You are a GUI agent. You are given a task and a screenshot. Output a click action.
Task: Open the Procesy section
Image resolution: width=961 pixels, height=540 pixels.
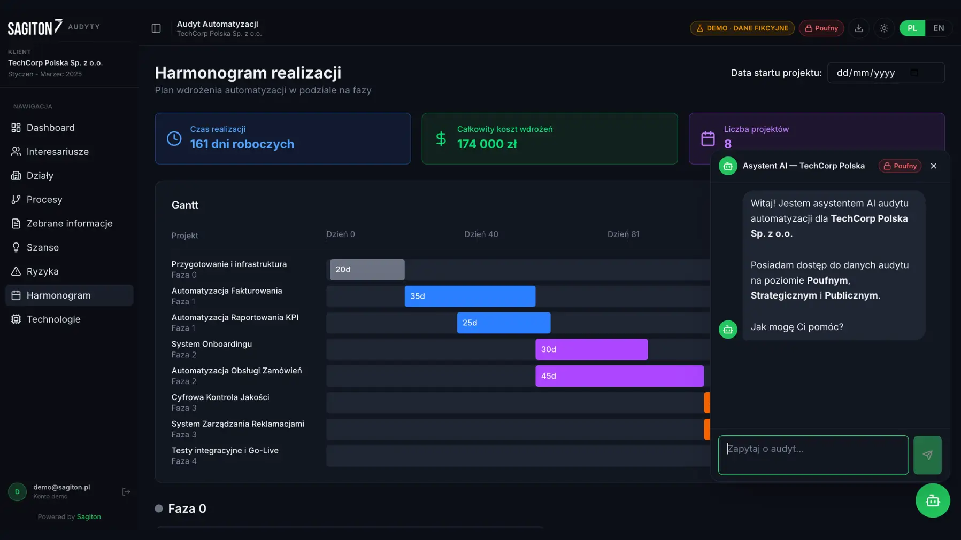pyautogui.click(x=45, y=199)
